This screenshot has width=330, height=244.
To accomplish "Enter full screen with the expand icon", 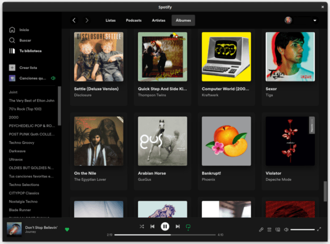I will pyautogui.click(x=319, y=229).
